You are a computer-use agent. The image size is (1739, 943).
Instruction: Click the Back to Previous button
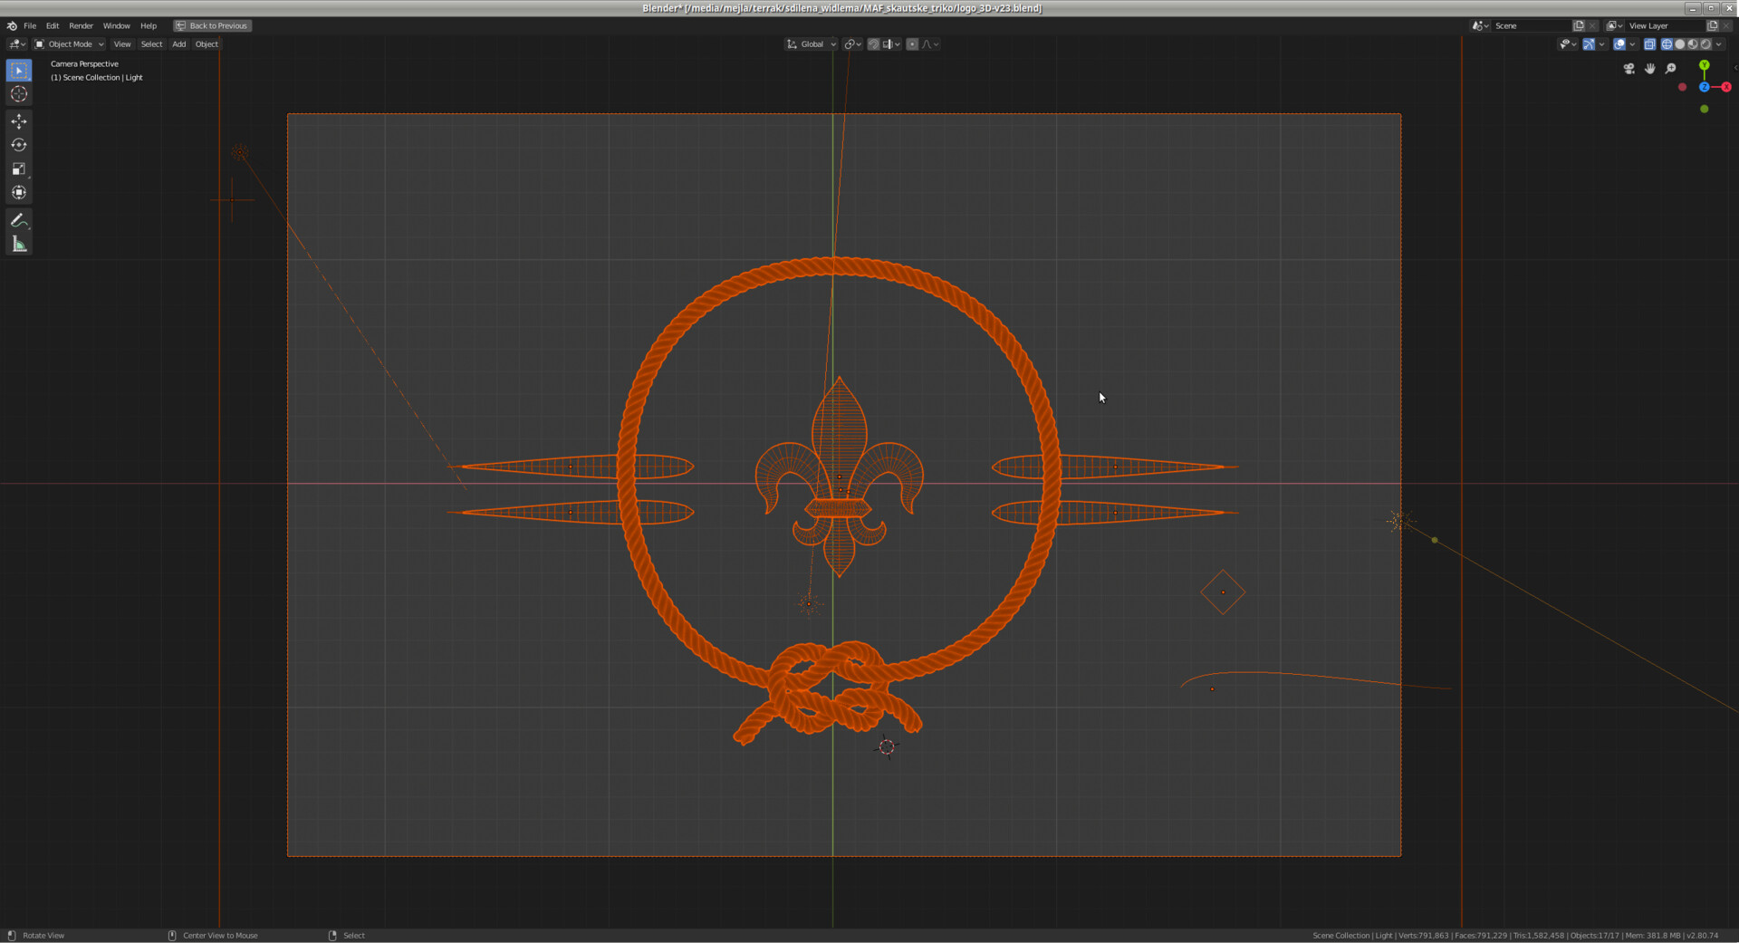pos(212,26)
